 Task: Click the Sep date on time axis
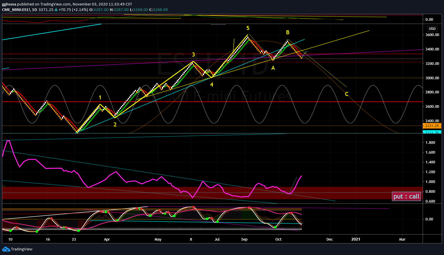pos(244,239)
